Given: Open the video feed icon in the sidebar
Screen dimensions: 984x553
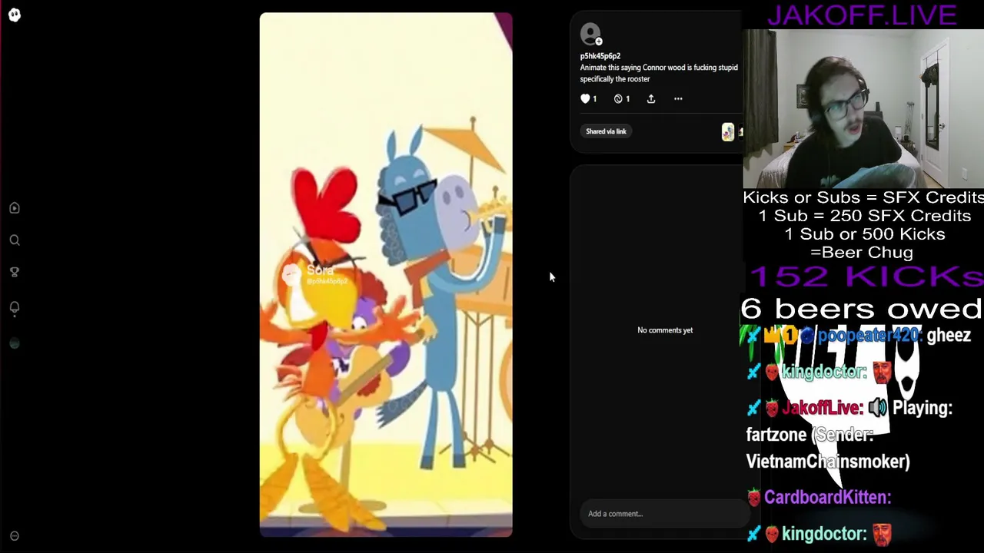Looking at the screenshot, I should pyautogui.click(x=15, y=208).
